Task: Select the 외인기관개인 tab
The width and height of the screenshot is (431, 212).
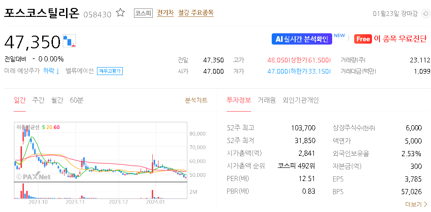Action: point(301,100)
